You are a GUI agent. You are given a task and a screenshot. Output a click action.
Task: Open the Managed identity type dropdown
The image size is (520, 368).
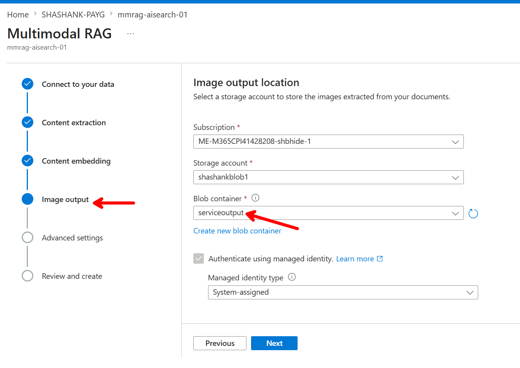(x=343, y=292)
